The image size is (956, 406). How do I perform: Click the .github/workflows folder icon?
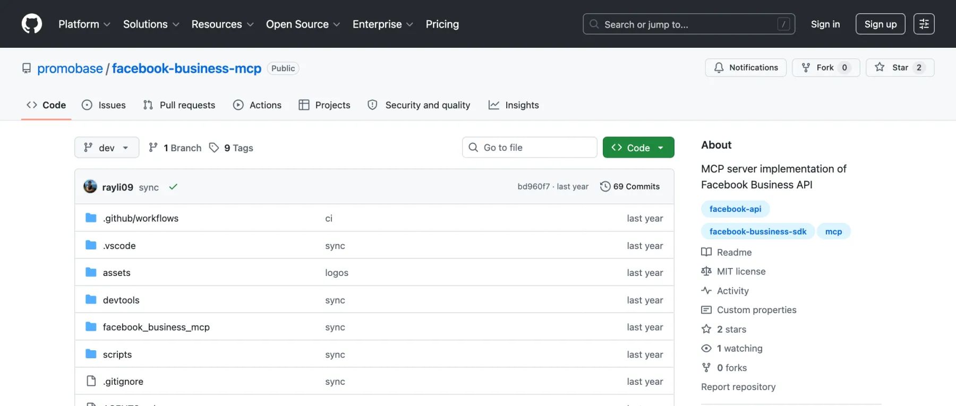tap(91, 218)
